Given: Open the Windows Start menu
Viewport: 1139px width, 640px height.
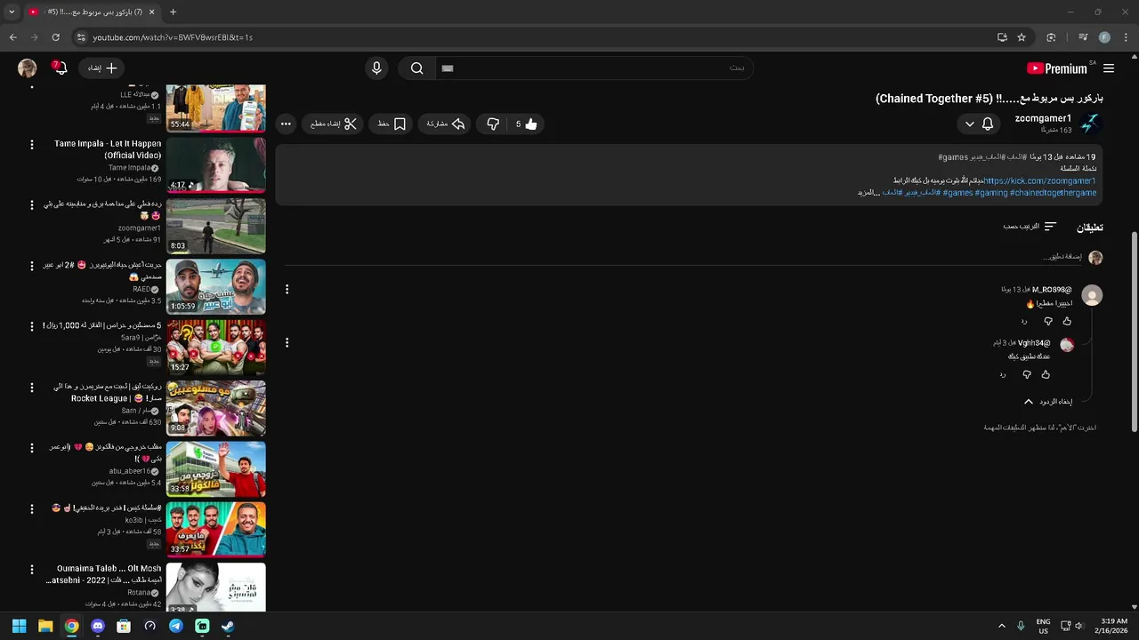Looking at the screenshot, I should click(x=19, y=626).
